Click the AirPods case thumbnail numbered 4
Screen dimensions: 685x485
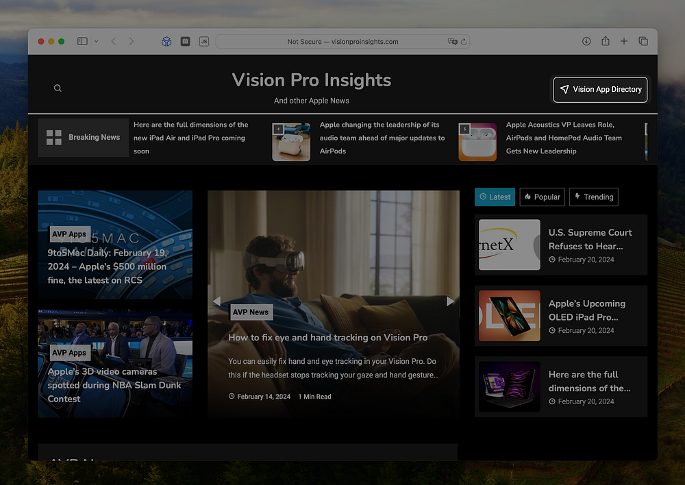pos(291,142)
